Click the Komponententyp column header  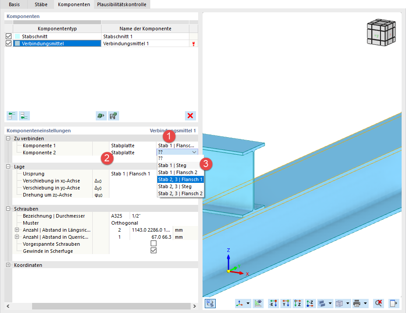tap(57, 29)
